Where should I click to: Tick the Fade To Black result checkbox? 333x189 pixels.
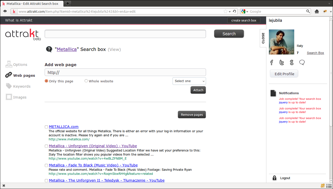(x=46, y=165)
